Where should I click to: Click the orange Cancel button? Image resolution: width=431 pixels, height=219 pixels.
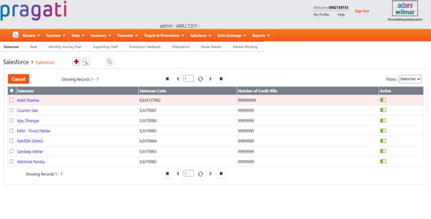tap(18, 79)
